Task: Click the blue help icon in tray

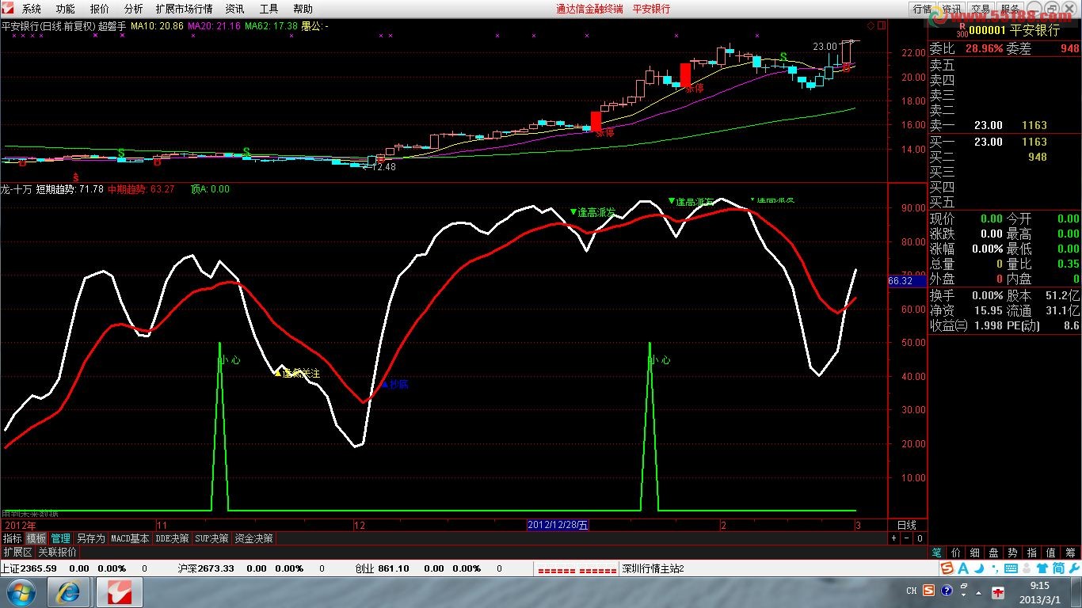Action: point(945,591)
